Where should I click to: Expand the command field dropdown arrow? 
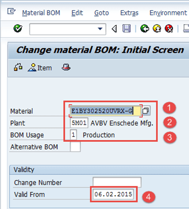click(x=100, y=28)
